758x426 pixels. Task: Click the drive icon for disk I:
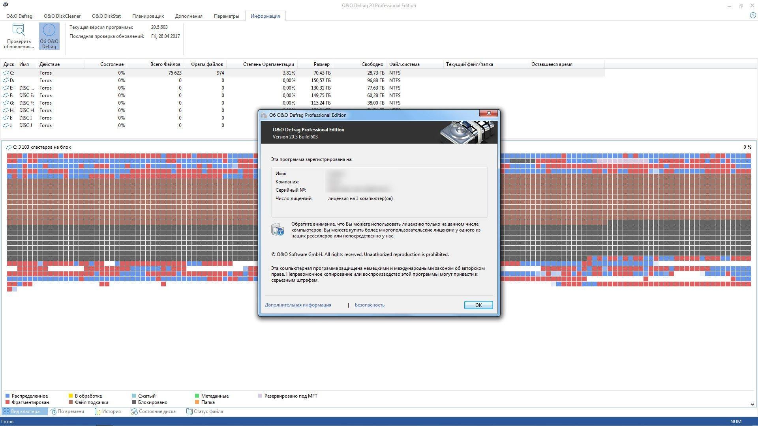point(6,118)
